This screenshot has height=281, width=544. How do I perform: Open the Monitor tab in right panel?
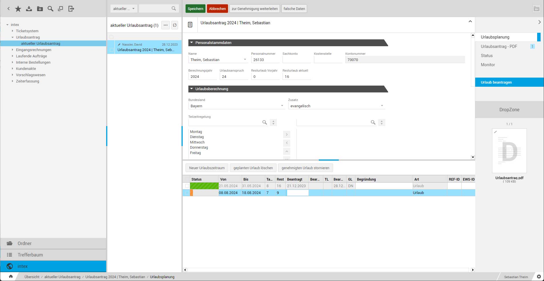coord(488,65)
